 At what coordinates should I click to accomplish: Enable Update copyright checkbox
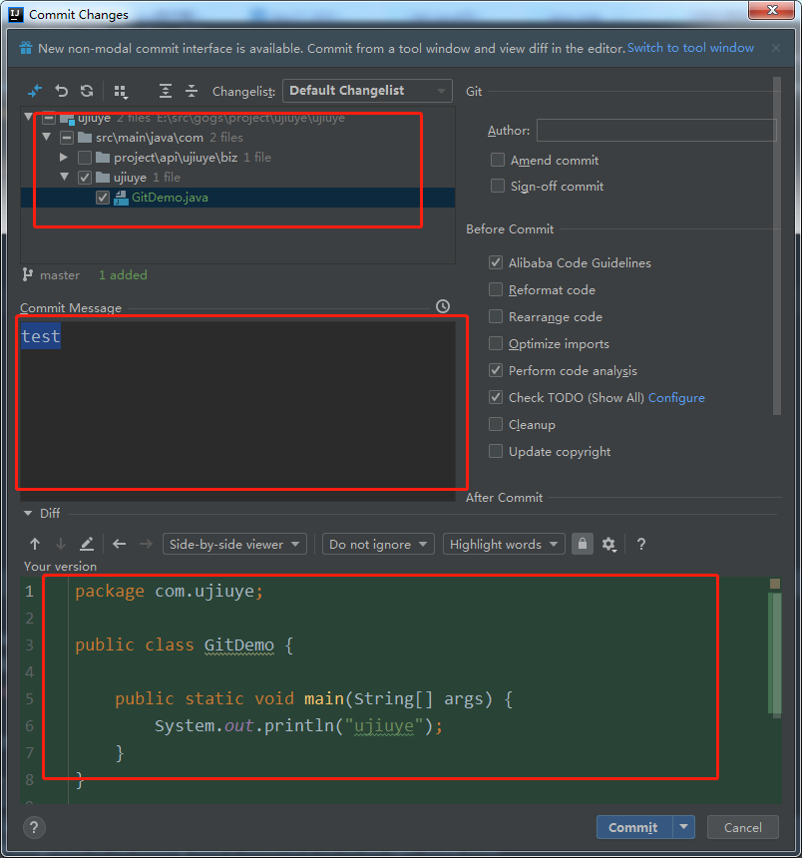click(x=496, y=451)
